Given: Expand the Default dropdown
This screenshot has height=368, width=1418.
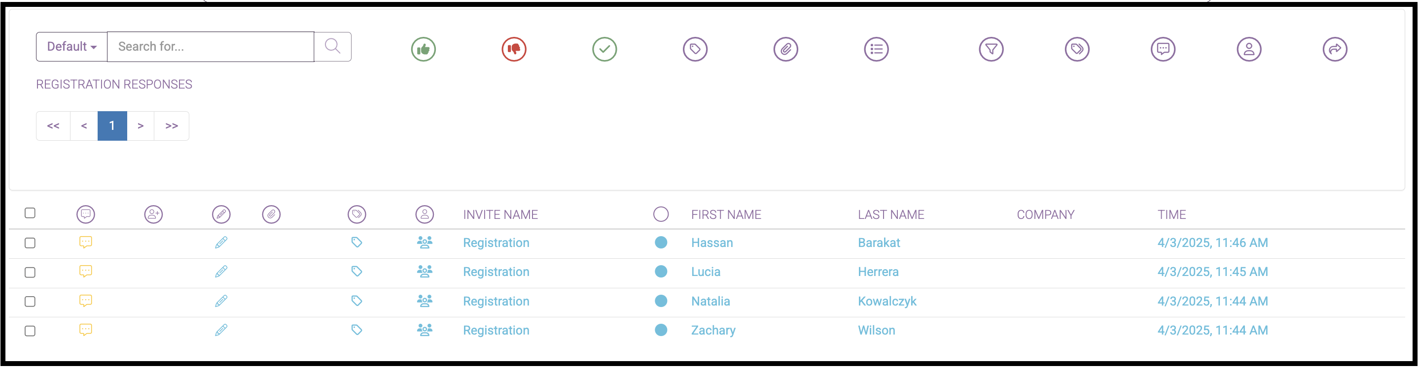Looking at the screenshot, I should coord(71,47).
